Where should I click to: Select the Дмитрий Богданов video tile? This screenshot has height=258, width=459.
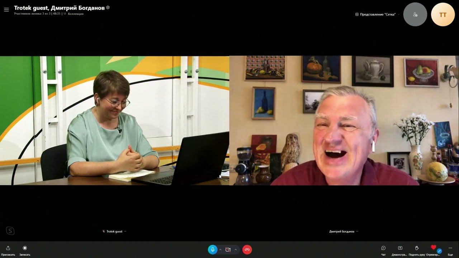tap(344, 120)
